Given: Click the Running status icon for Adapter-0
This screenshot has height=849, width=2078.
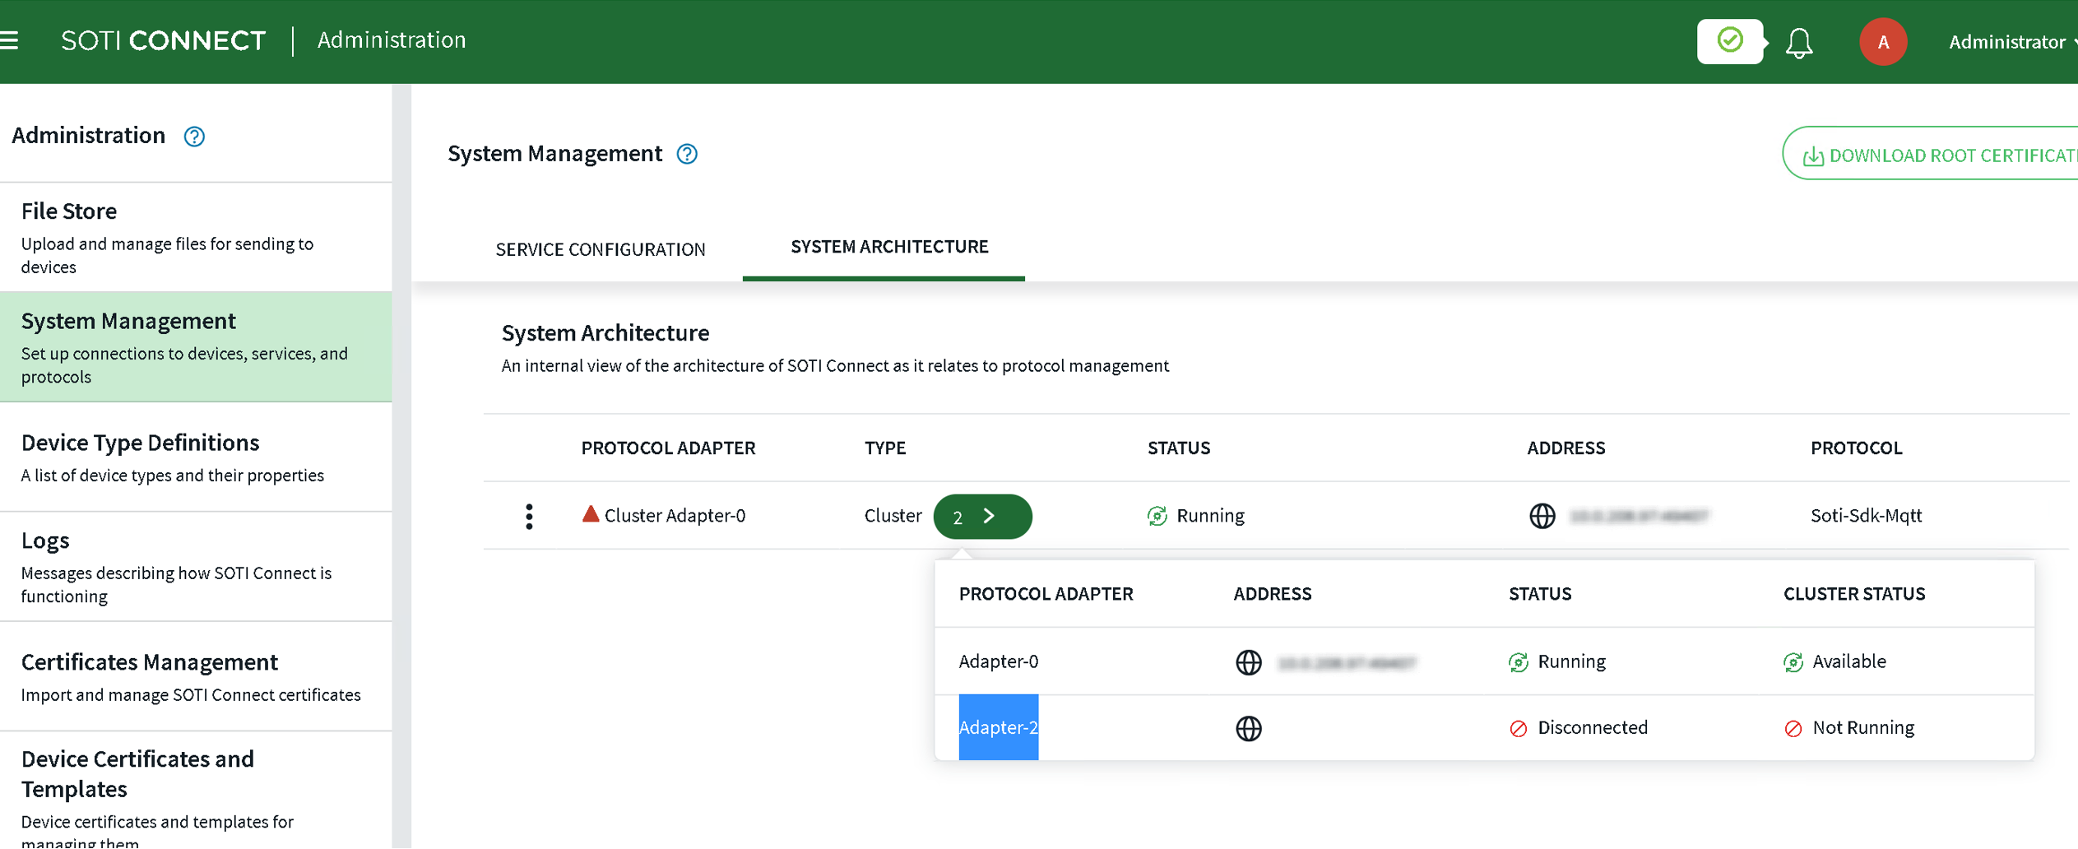Looking at the screenshot, I should tap(1519, 662).
